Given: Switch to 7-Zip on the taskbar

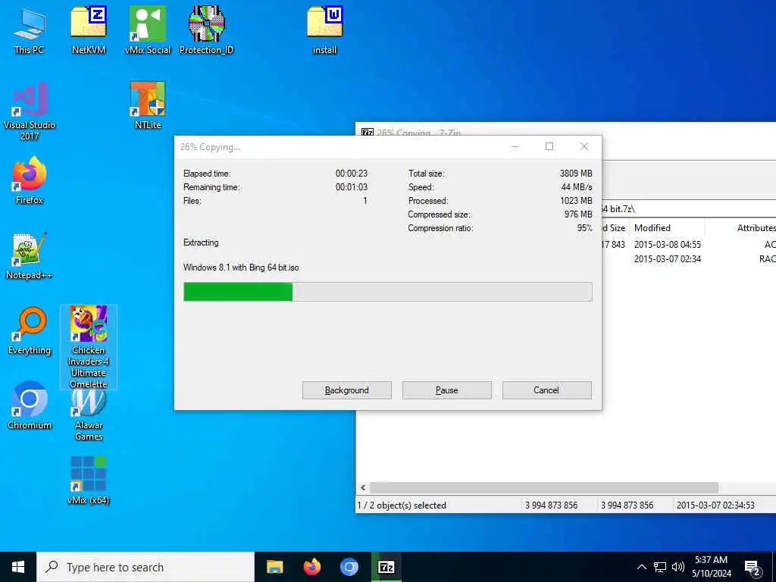Looking at the screenshot, I should pos(386,567).
